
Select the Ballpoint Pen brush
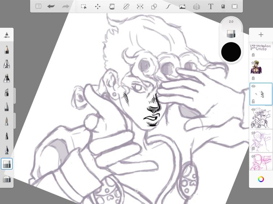click(x=7, y=107)
